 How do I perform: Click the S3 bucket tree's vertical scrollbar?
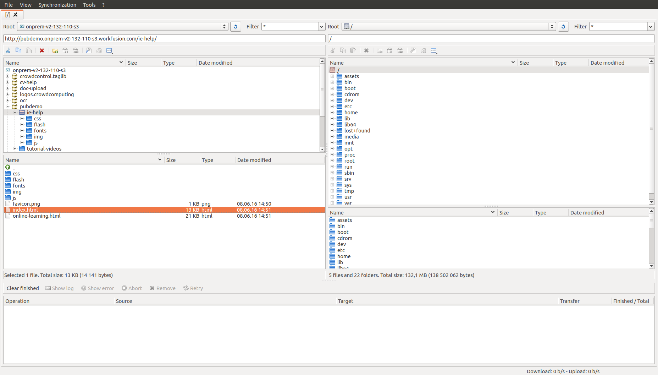(x=322, y=105)
